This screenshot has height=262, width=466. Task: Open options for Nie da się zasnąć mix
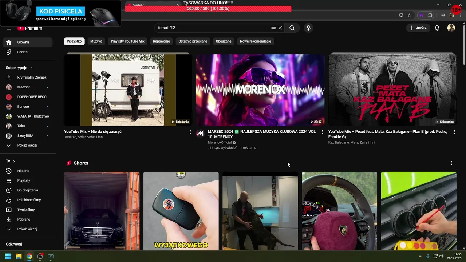pos(190,132)
